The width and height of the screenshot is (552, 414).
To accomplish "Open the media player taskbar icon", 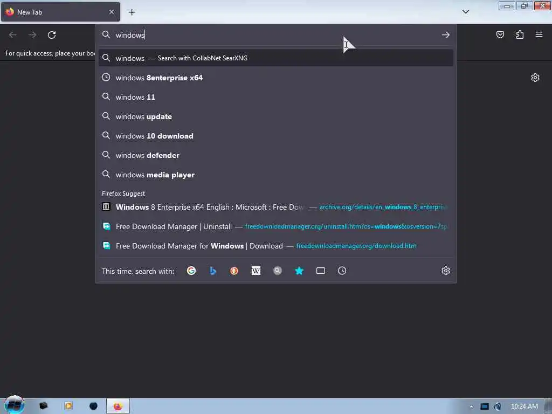I will click(68, 406).
